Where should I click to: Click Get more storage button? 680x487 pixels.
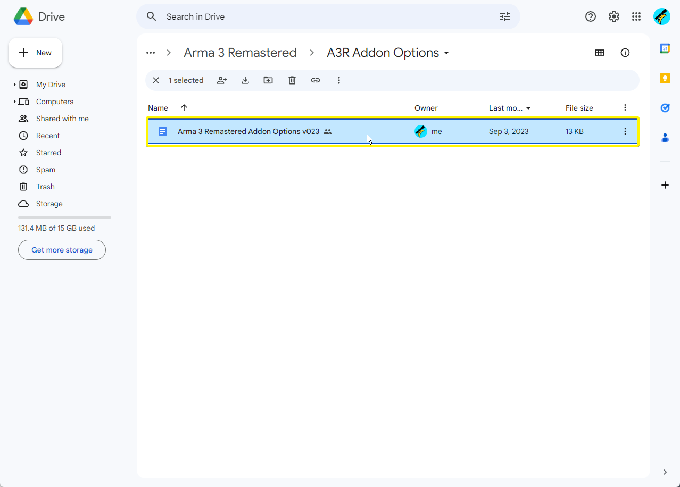(62, 250)
